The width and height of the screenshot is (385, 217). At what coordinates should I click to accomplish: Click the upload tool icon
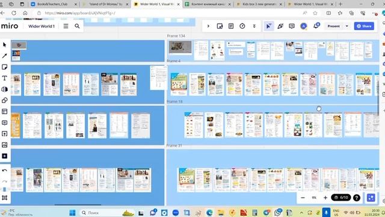4,134
